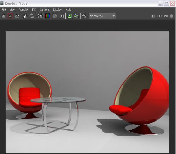Click the Refresh IPR image circular arrows icon
The height and width of the screenshot is (154, 176).
pyautogui.click(x=32, y=16)
